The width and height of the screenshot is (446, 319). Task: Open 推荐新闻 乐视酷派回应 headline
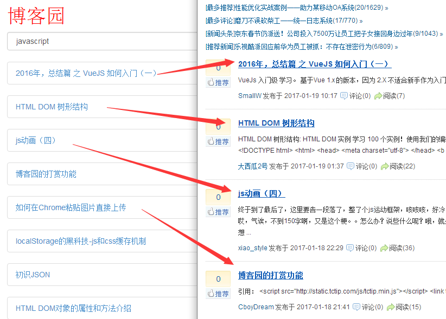click(x=302, y=47)
